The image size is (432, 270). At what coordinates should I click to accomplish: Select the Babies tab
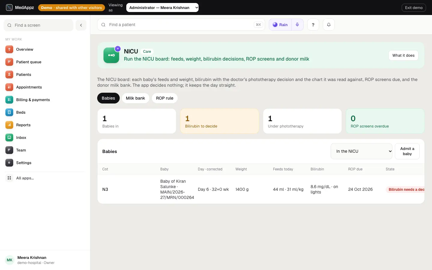108,98
